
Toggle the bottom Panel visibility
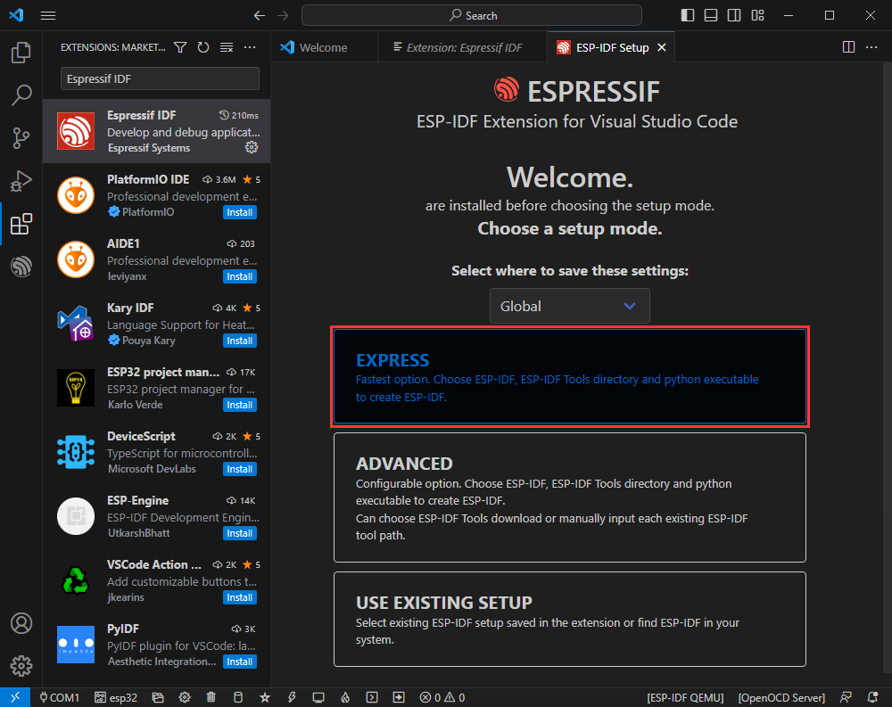tap(711, 15)
